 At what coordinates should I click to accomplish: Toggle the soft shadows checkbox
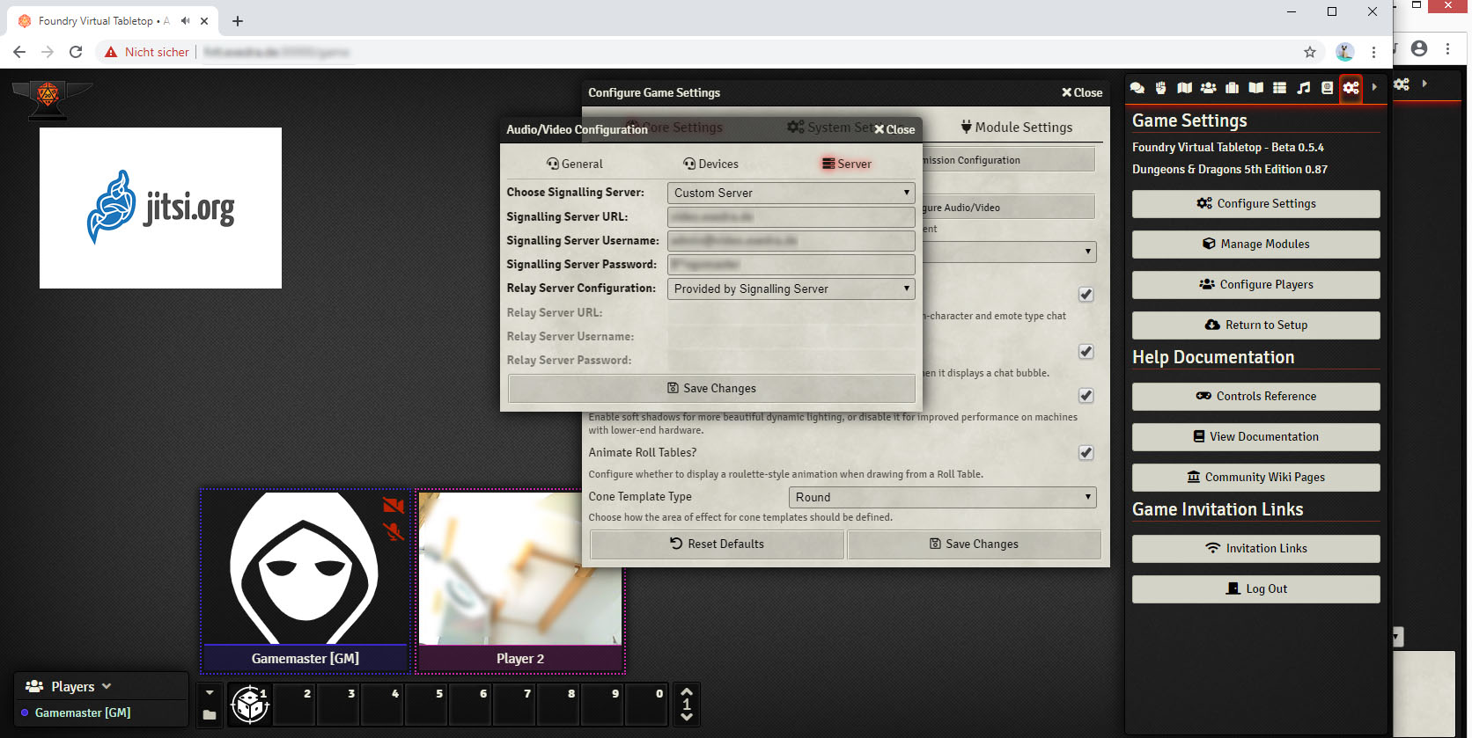tap(1086, 396)
